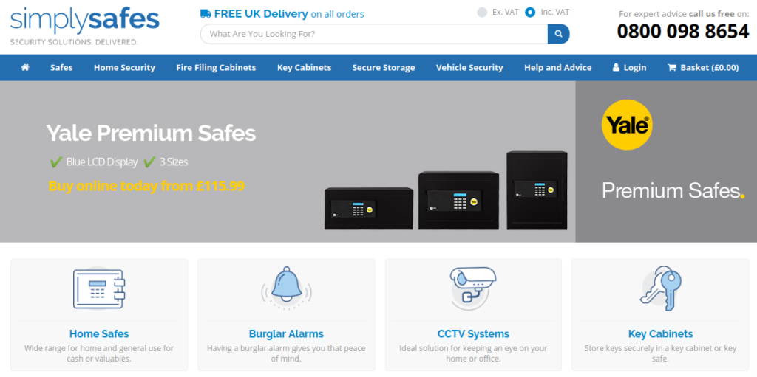Click the delivery truck icon

[x=206, y=14]
